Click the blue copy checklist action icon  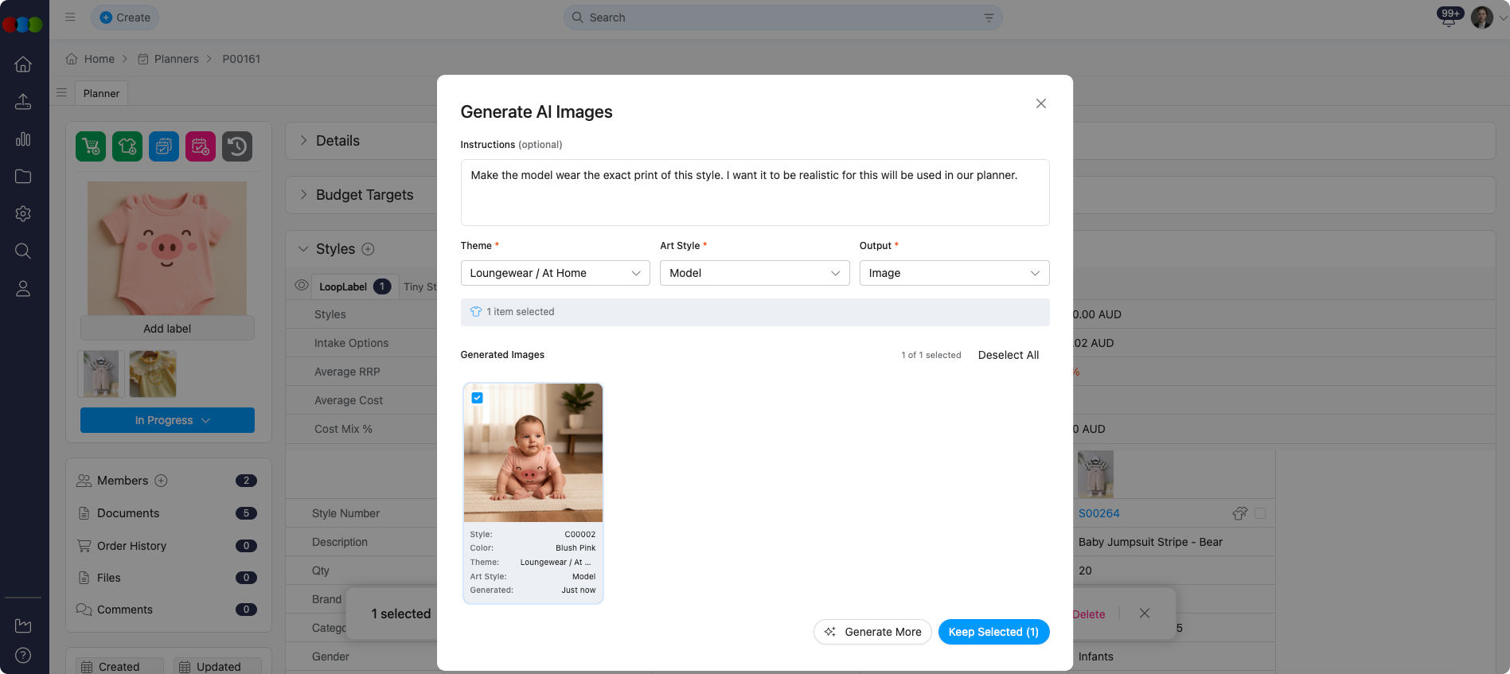(x=164, y=146)
